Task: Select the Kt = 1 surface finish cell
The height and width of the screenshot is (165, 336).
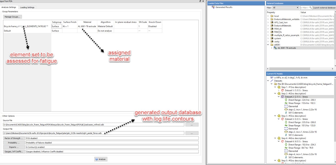Action: (x=70, y=26)
